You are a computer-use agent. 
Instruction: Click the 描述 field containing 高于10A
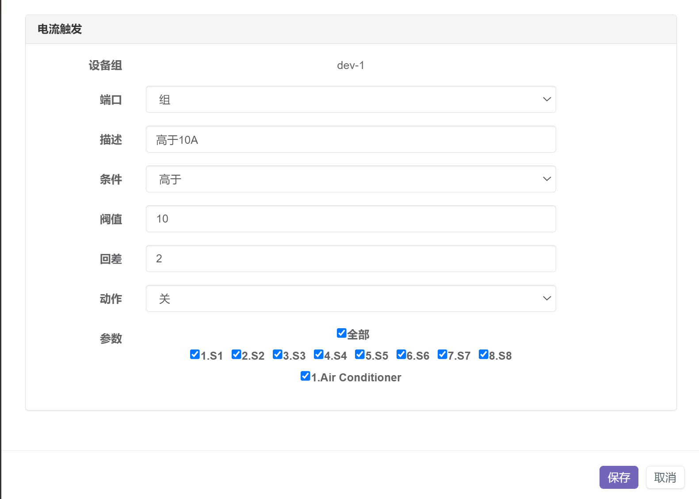pos(351,139)
